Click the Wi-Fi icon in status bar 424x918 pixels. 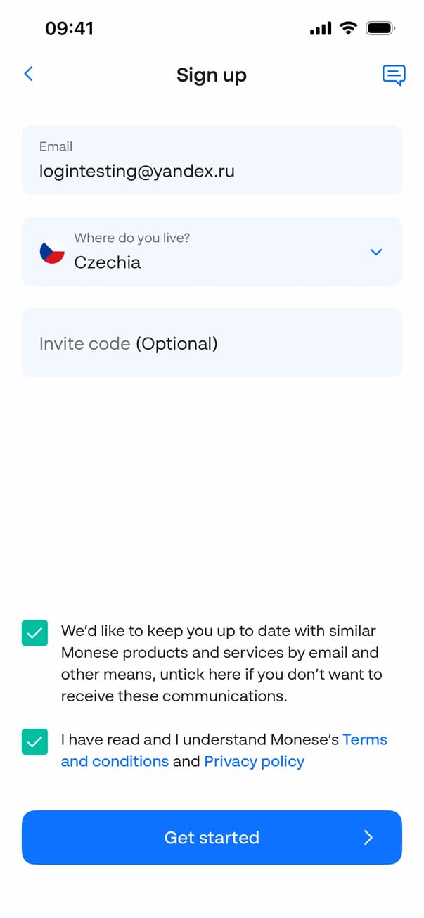(347, 28)
